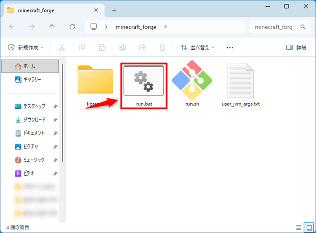Click the search magnifier icon
The height and width of the screenshot is (233, 316).
coord(303,27)
